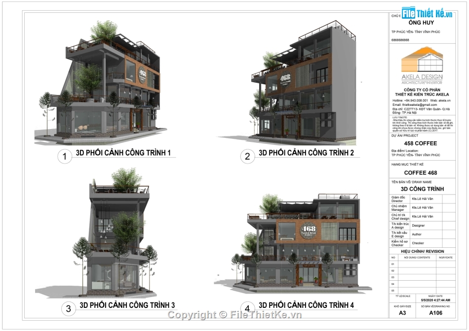Click the 'Địa chỉ: C22TT13' address line
The width and height of the screenshot is (469, 331).
click(421, 111)
